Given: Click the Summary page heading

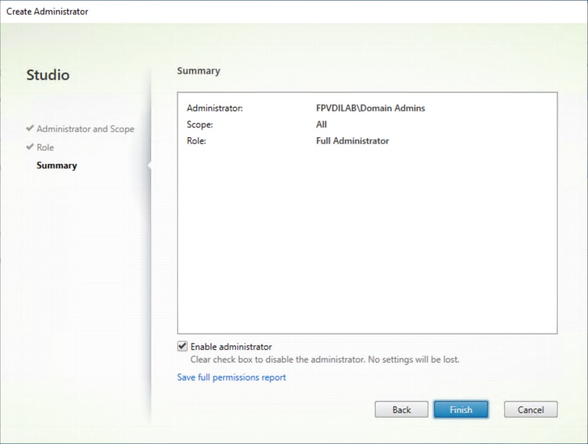Looking at the screenshot, I should (x=199, y=71).
